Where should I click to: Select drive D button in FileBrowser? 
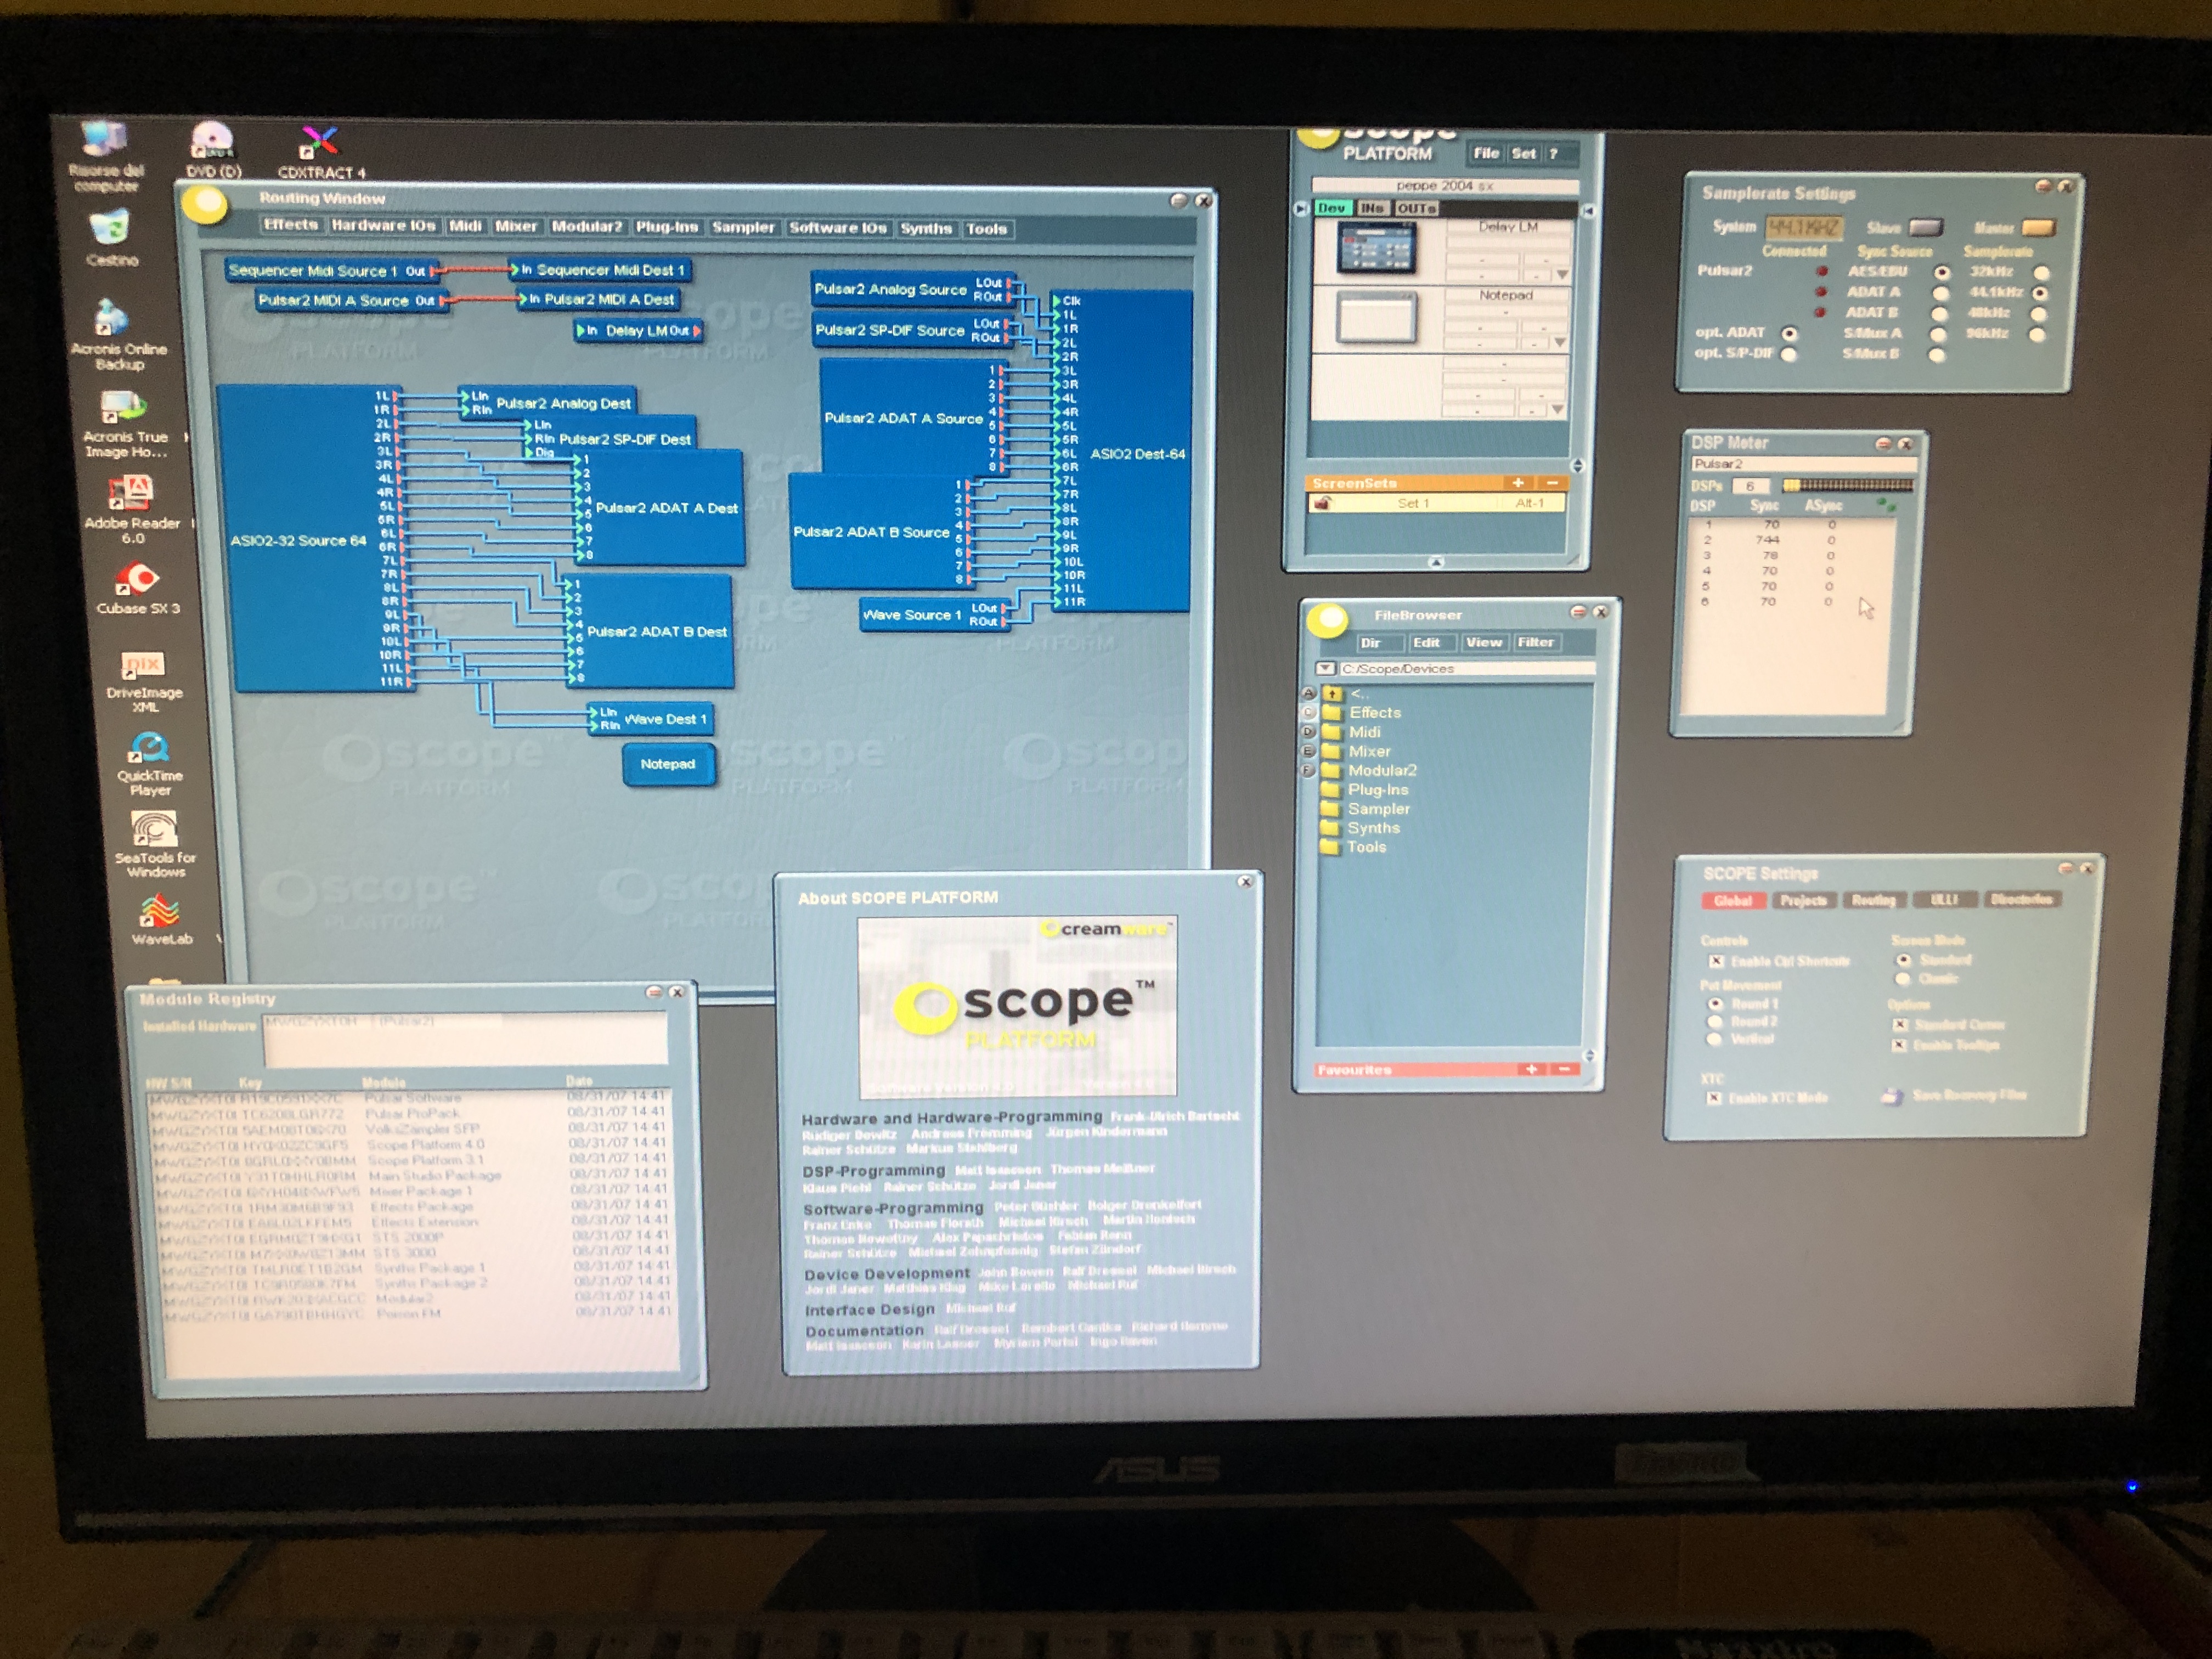1308,732
